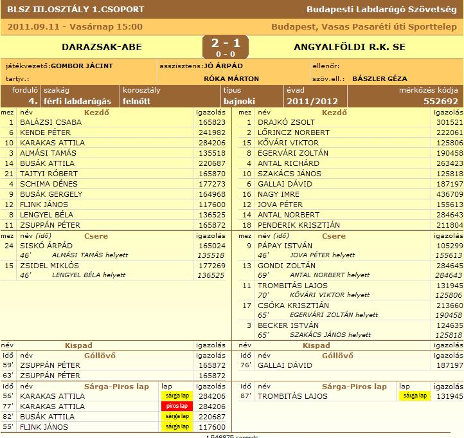Select the match date 2011.09.11 - Vasárnap 15:00

tap(75, 26)
